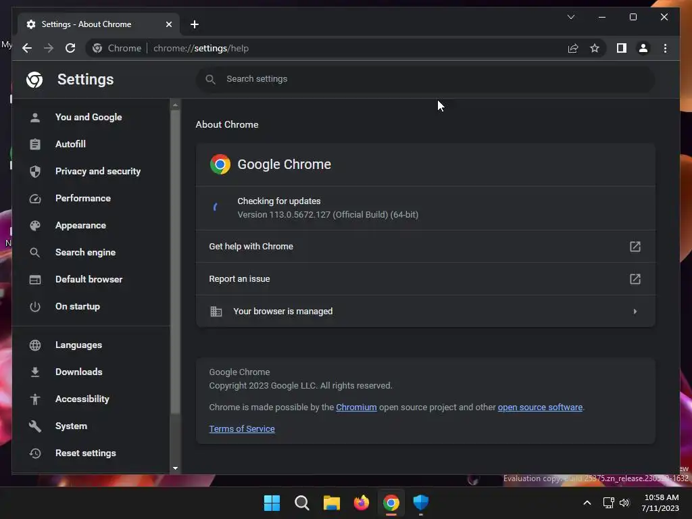The width and height of the screenshot is (692, 519).
Task: Click the Google Chrome logo in About card
Action: click(220, 164)
